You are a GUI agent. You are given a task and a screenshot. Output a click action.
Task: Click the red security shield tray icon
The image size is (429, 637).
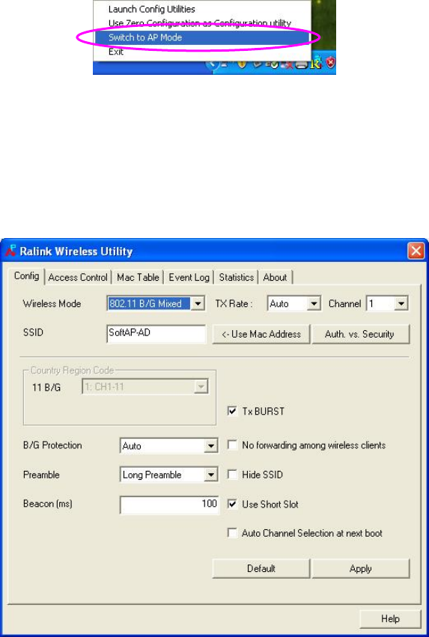[331, 64]
